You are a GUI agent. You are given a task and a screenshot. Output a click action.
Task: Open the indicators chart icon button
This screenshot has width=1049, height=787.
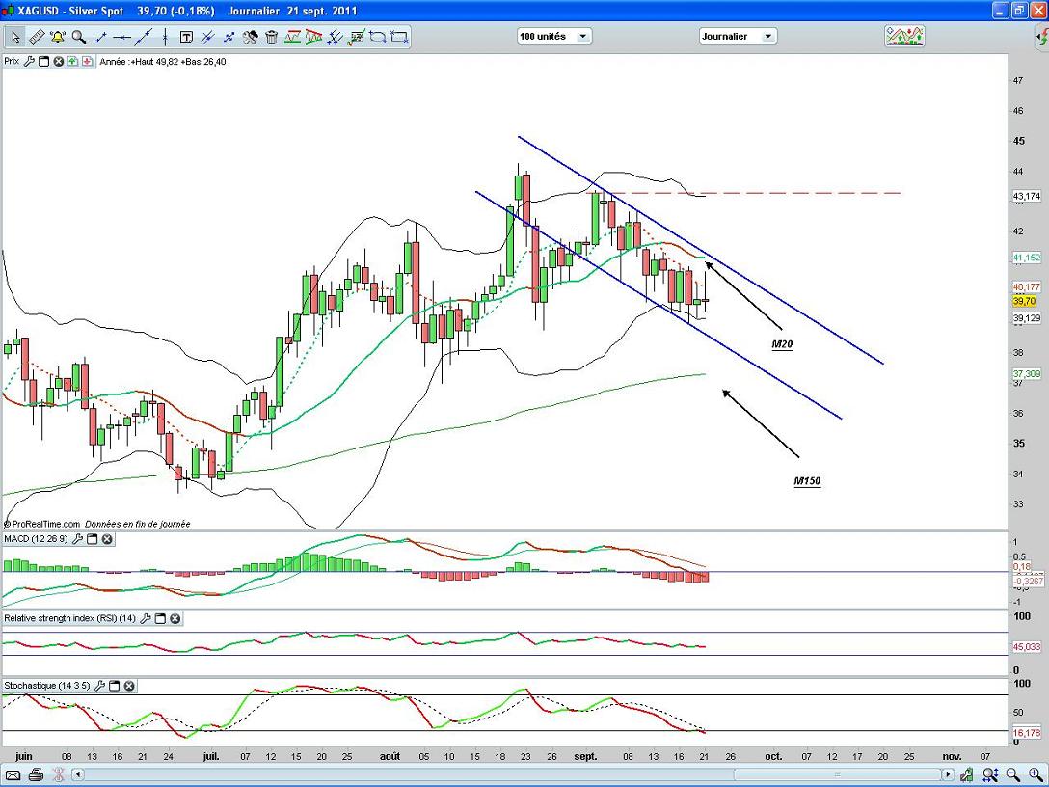coord(904,36)
